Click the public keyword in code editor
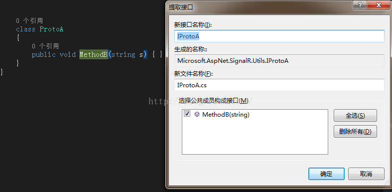The width and height of the screenshot is (392, 192). point(43,54)
